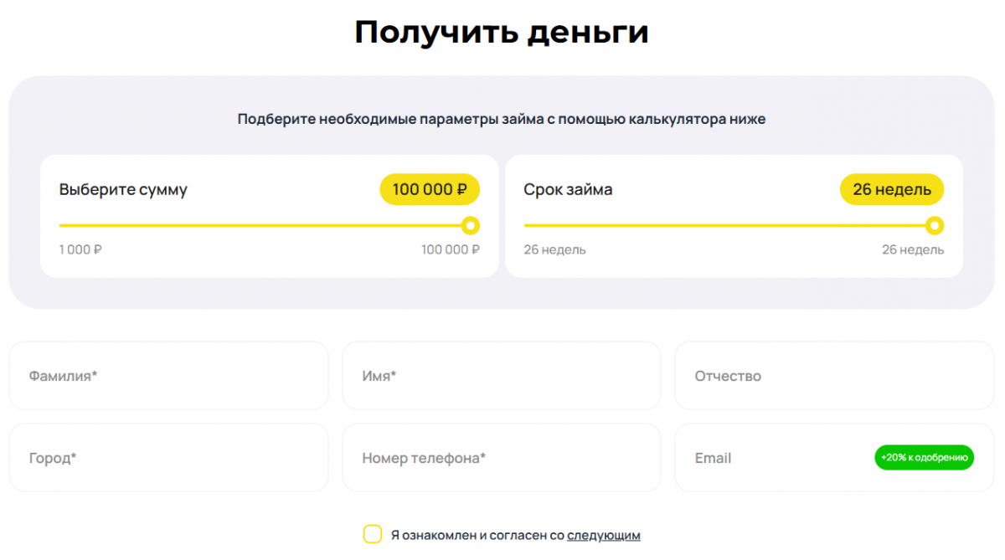Tick the agreement checkbox
The image size is (1005, 560).
point(373,534)
